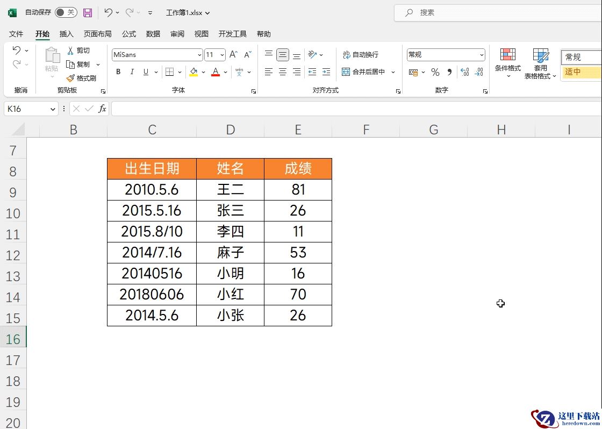Screen dimensions: 602x429
Task: Switch to the Formulas (公式) tab
Action: 129,34
